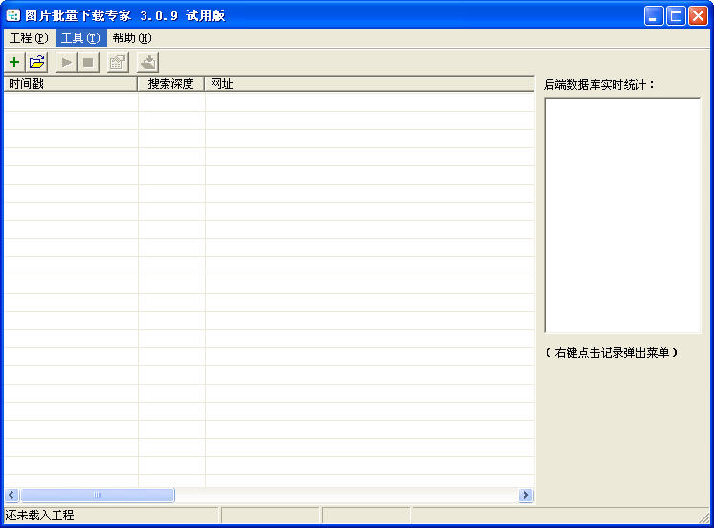
Task: Minimize the 图片批量下载专家 window
Action: click(x=654, y=16)
